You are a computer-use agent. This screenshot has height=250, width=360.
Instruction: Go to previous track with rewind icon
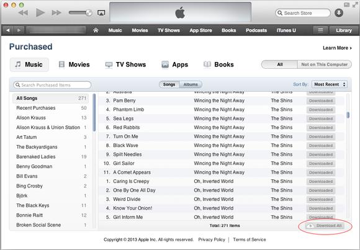click(x=23, y=12)
